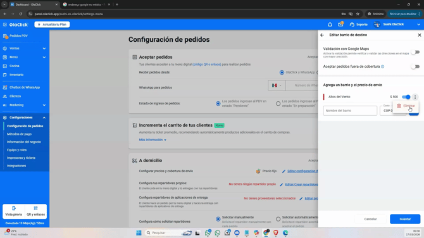Toggle Validación con Google Maps
The image size is (424, 238).
click(x=416, y=52)
